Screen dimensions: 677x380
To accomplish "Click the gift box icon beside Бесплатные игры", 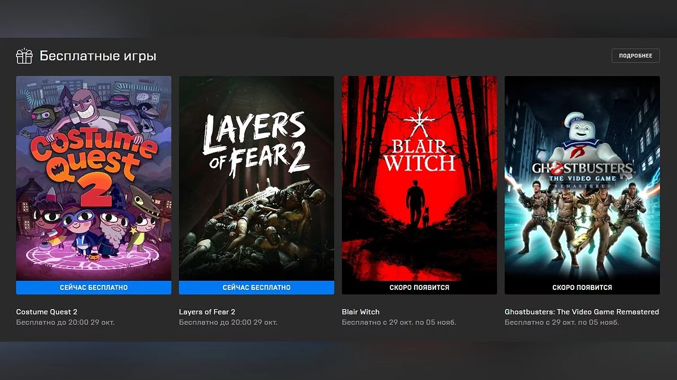I will [x=24, y=56].
